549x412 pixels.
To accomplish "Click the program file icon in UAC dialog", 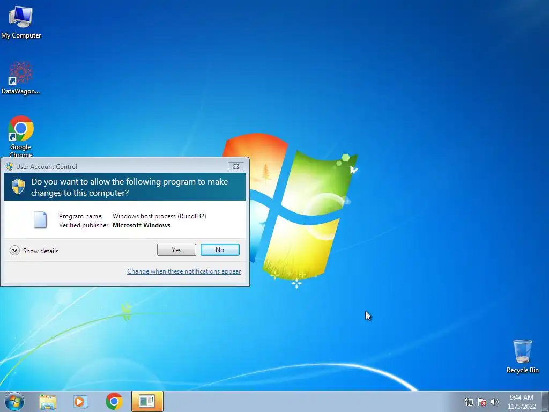I will [x=40, y=220].
